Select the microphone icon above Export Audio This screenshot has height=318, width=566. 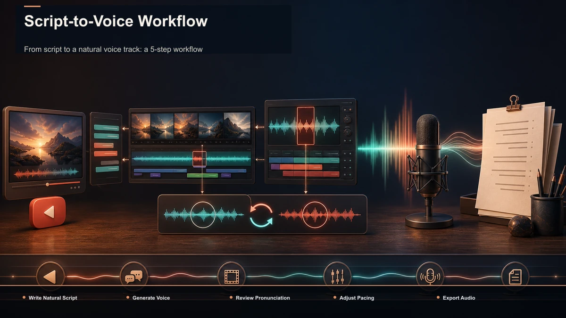tap(430, 277)
